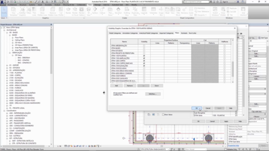The image size is (269, 151).
Task: Collapse the VERIFICAÇÃO tree node
Action: [10, 53]
